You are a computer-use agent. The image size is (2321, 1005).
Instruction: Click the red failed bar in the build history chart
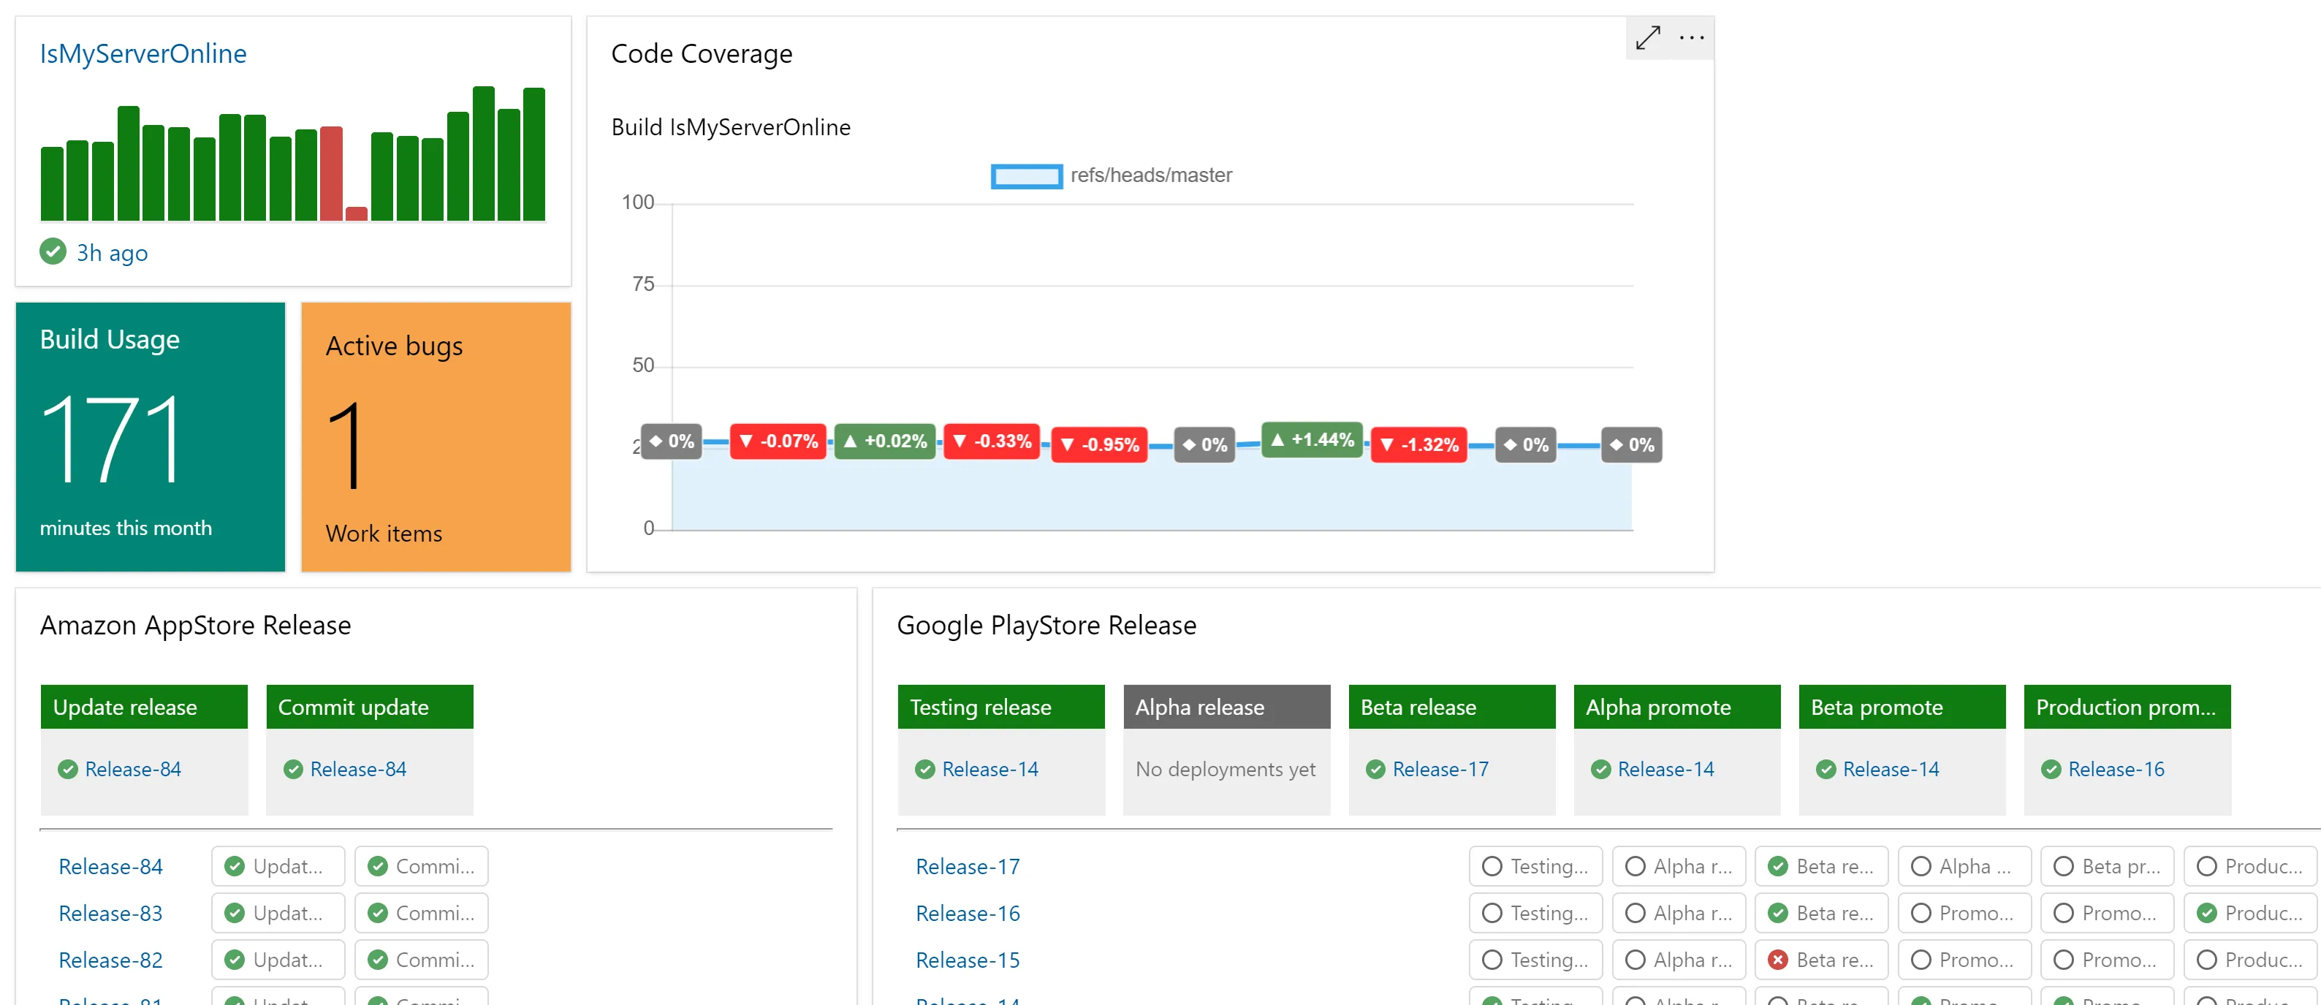pos(332,175)
